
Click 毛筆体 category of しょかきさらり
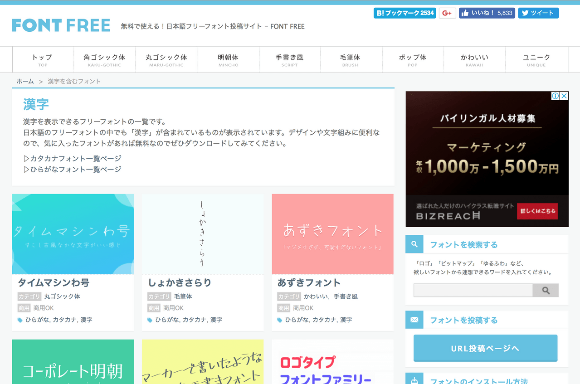(183, 297)
